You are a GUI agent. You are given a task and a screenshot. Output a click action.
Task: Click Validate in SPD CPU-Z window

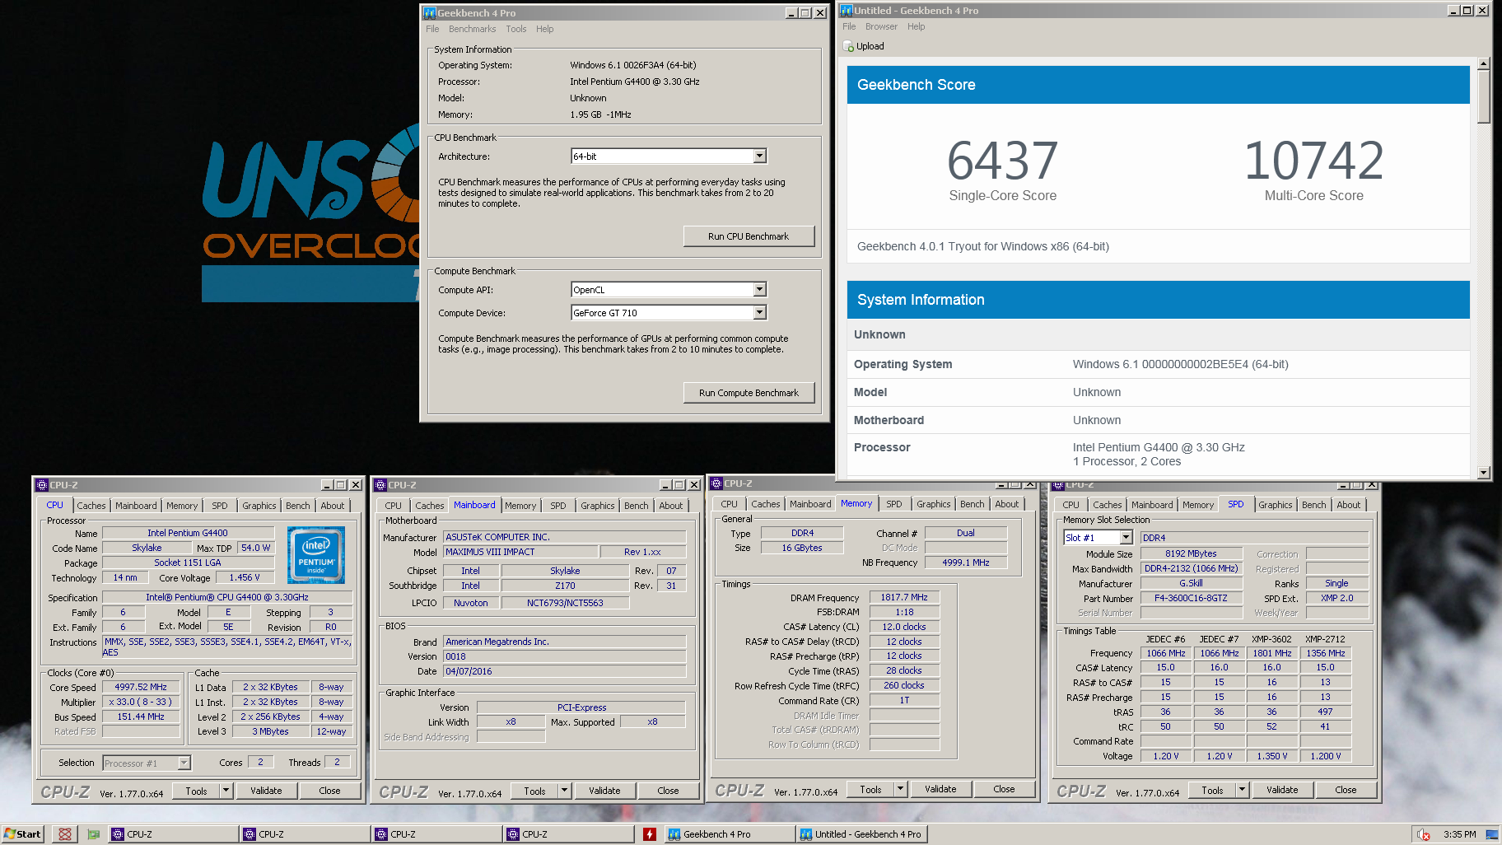1282,790
